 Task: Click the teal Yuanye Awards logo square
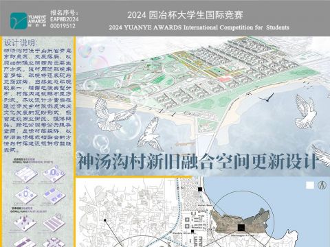coord(19,21)
